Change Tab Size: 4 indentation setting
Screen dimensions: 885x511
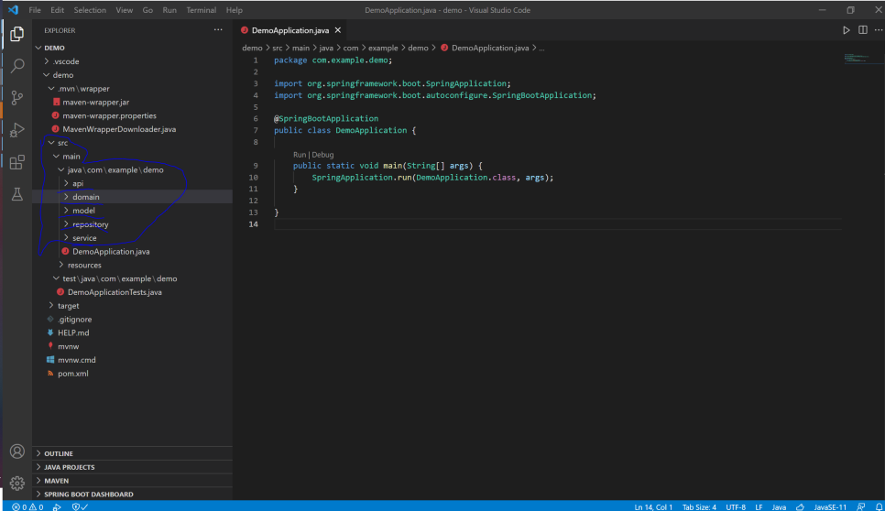[699, 506]
